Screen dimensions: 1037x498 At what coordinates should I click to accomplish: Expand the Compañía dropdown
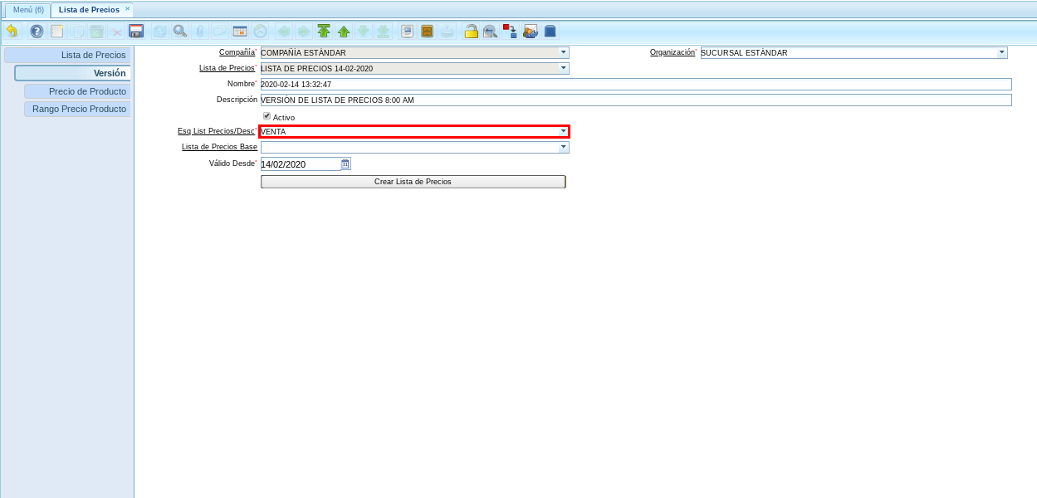(564, 52)
